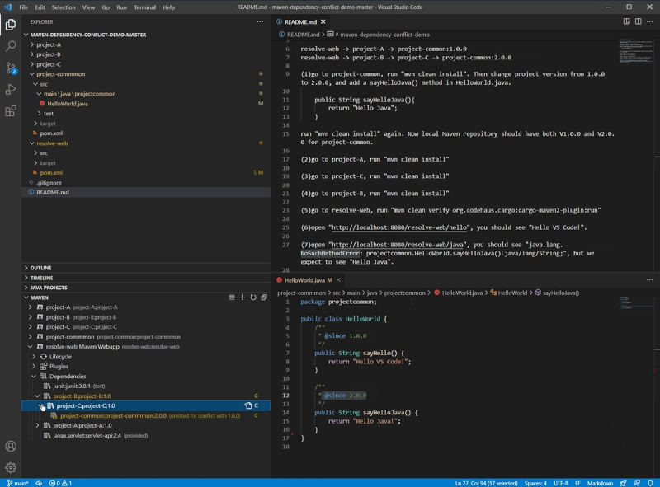Open localhost resolve-web/java link
Viewport: 660px width, 487px height.
pos(398,245)
